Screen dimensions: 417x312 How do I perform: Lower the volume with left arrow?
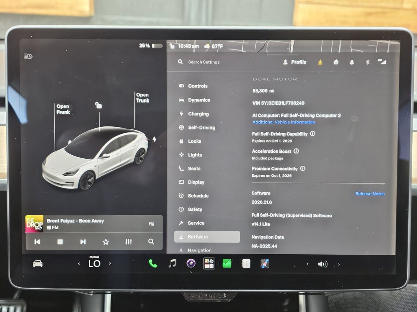point(308,264)
